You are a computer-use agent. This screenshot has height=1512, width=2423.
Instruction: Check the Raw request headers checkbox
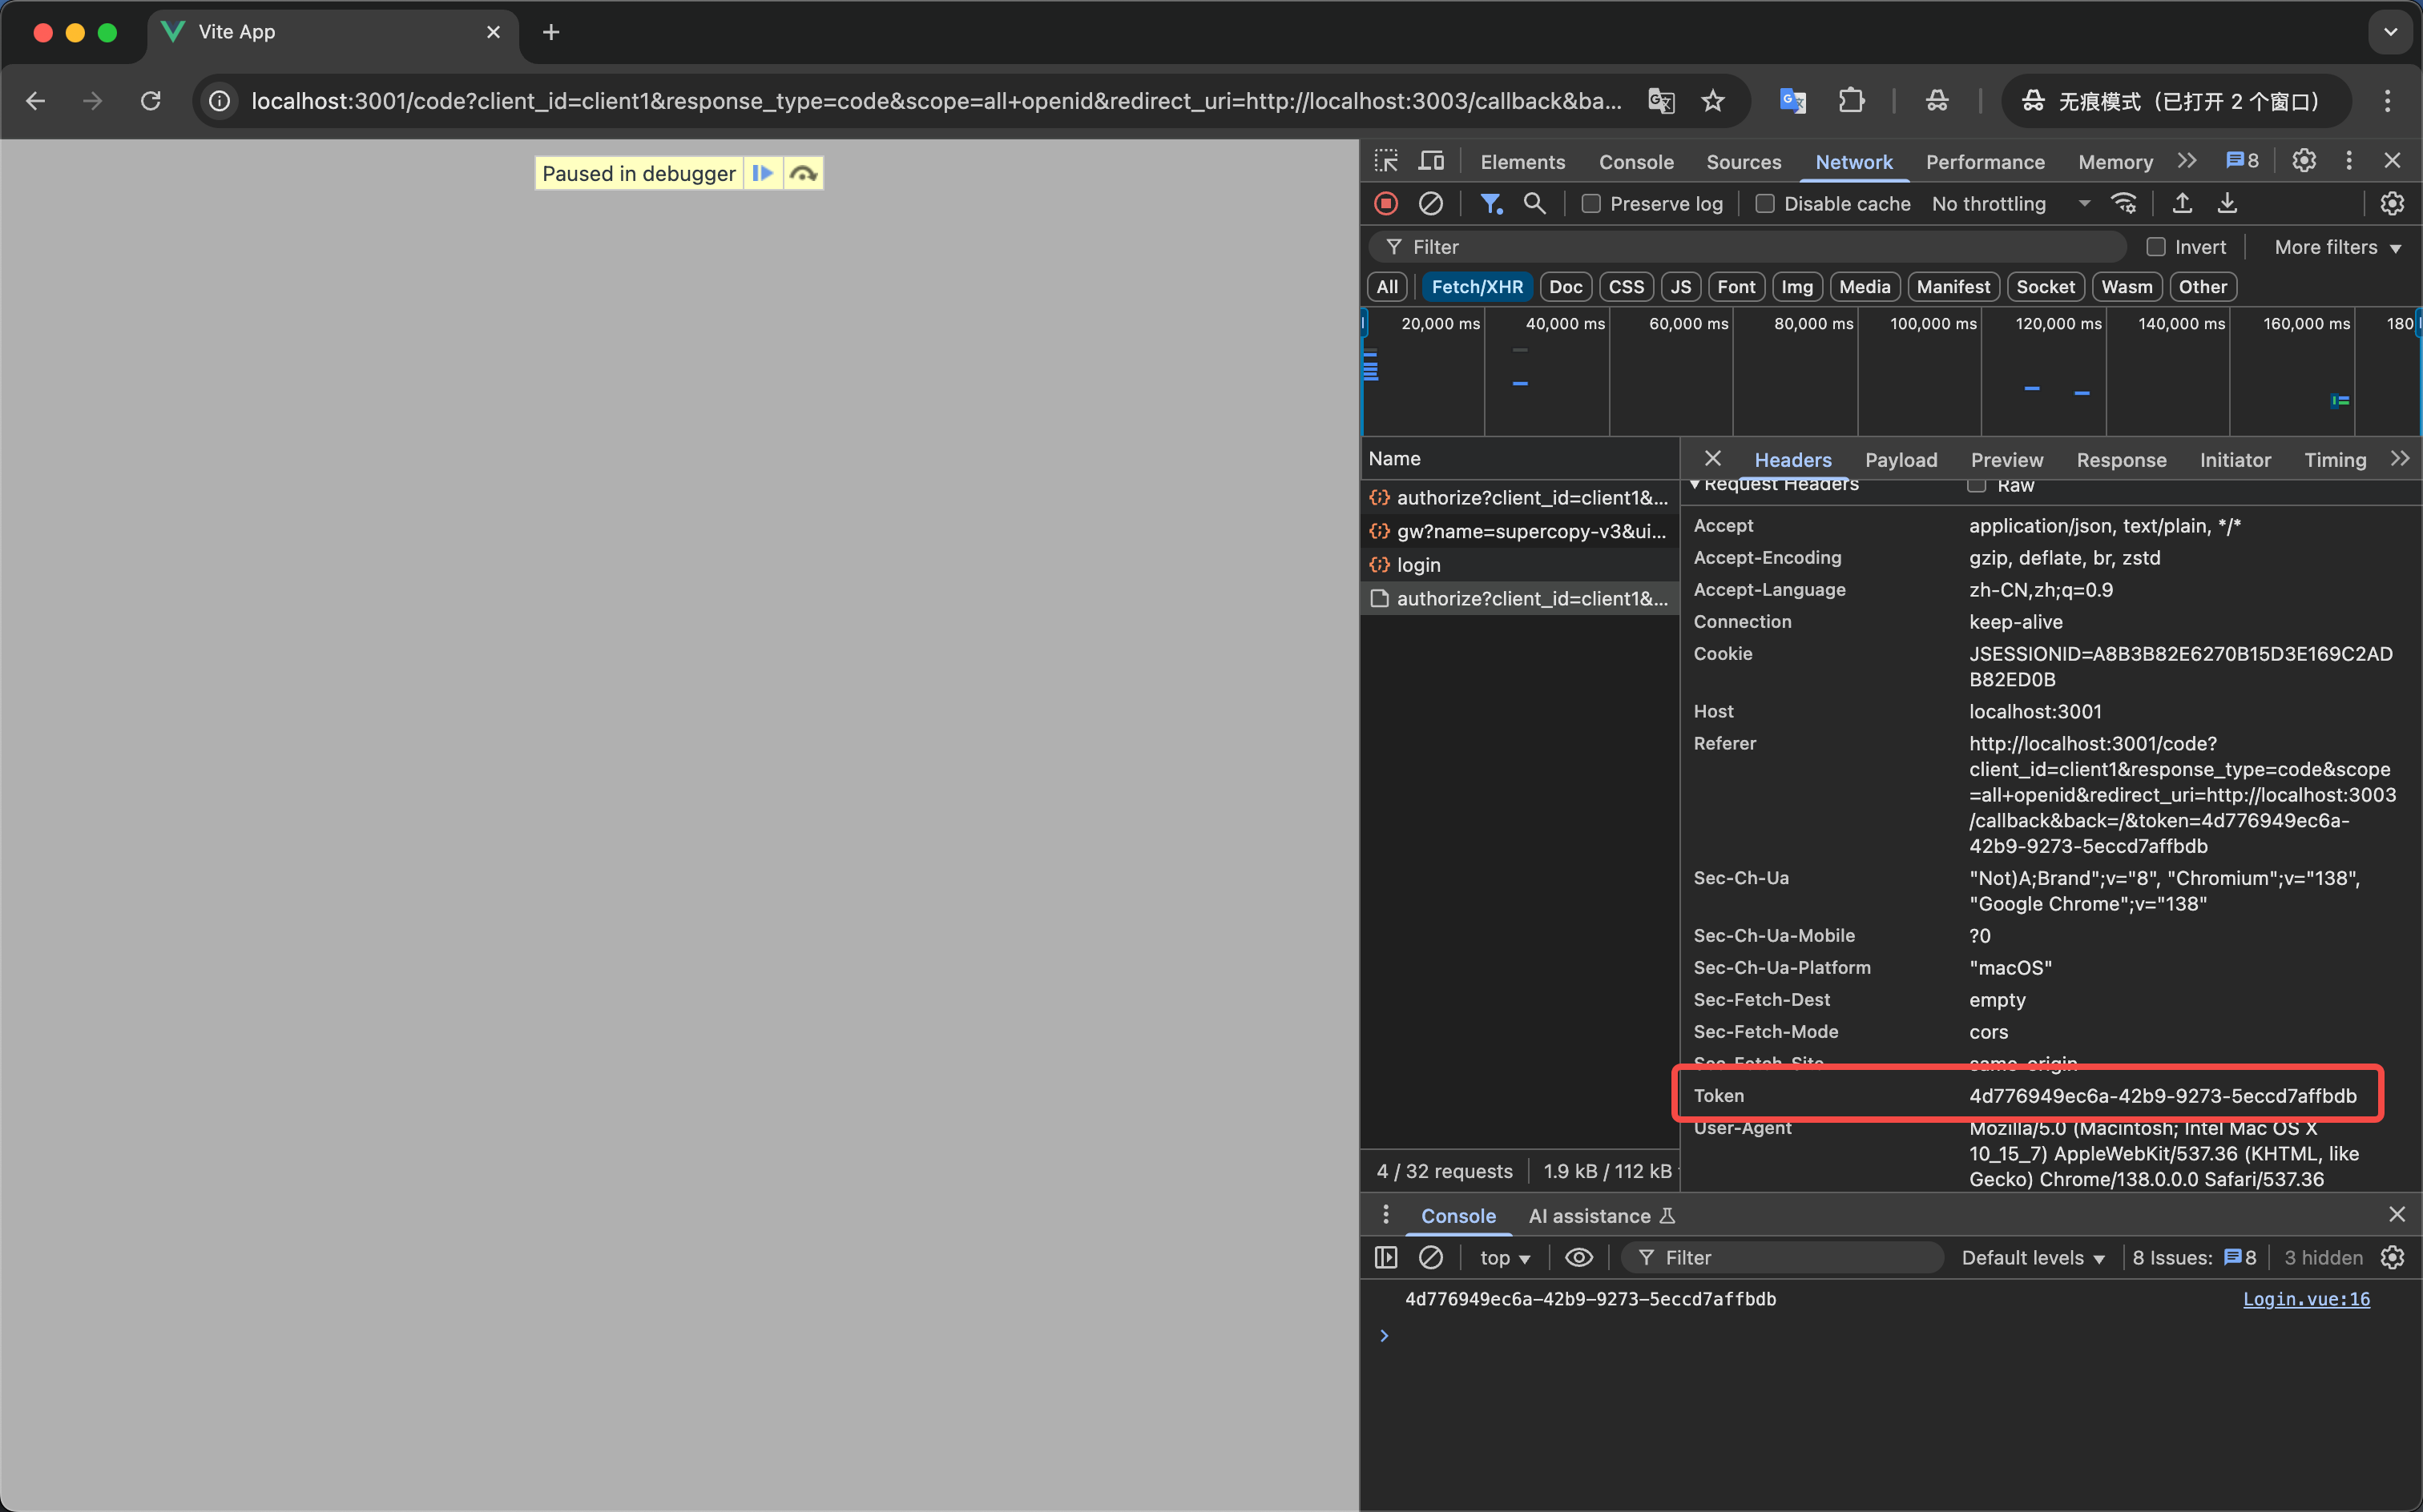tap(1977, 485)
